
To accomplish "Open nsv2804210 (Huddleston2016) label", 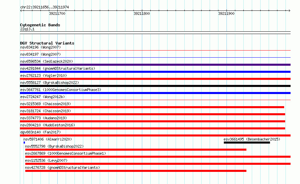I will point(48,125).
